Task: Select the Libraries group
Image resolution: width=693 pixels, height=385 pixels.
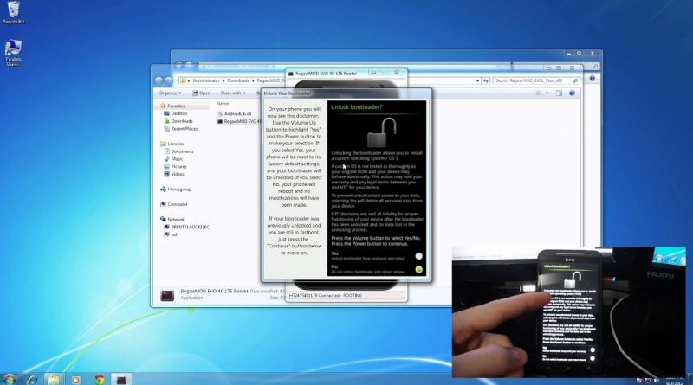Action: coord(175,144)
